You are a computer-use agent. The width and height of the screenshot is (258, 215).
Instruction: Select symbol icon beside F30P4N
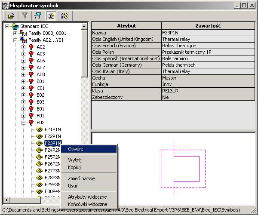pos(39,191)
